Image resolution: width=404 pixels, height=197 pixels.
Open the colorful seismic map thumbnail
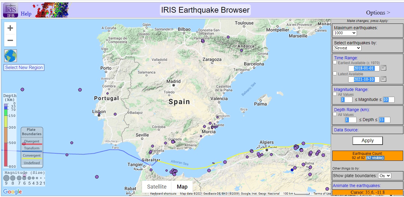(52, 10)
